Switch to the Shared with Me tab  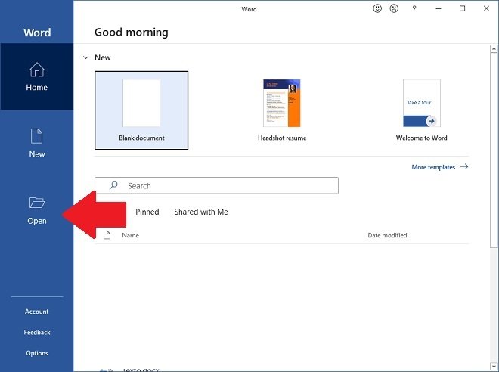[x=201, y=212]
